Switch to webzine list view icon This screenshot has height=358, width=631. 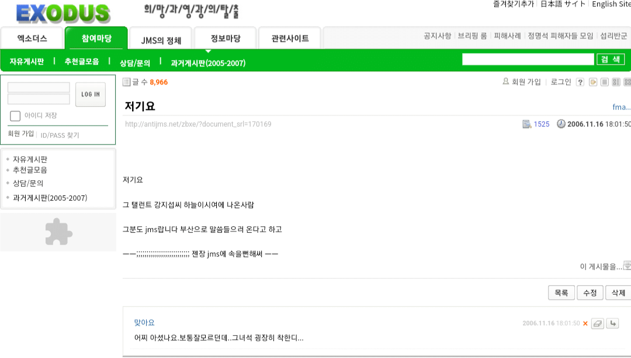pyautogui.click(x=616, y=82)
